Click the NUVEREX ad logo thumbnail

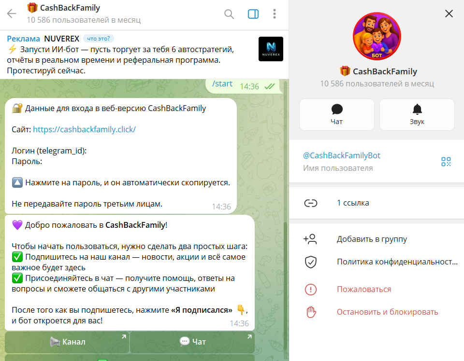tap(271, 49)
